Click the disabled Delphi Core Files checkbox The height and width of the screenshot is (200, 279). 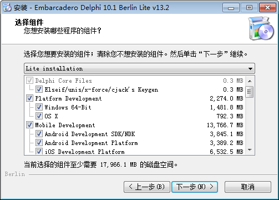29,81
